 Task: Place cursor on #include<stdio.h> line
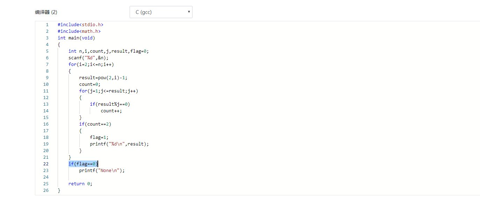[x=80, y=25]
